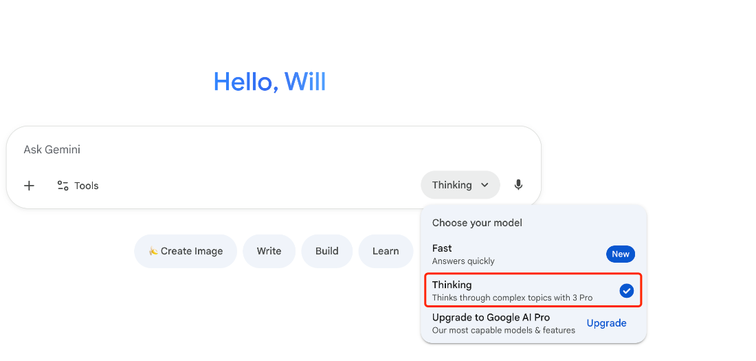756x361 pixels.
Task: Select the Thinking model menu entry
Action: [x=511, y=290]
